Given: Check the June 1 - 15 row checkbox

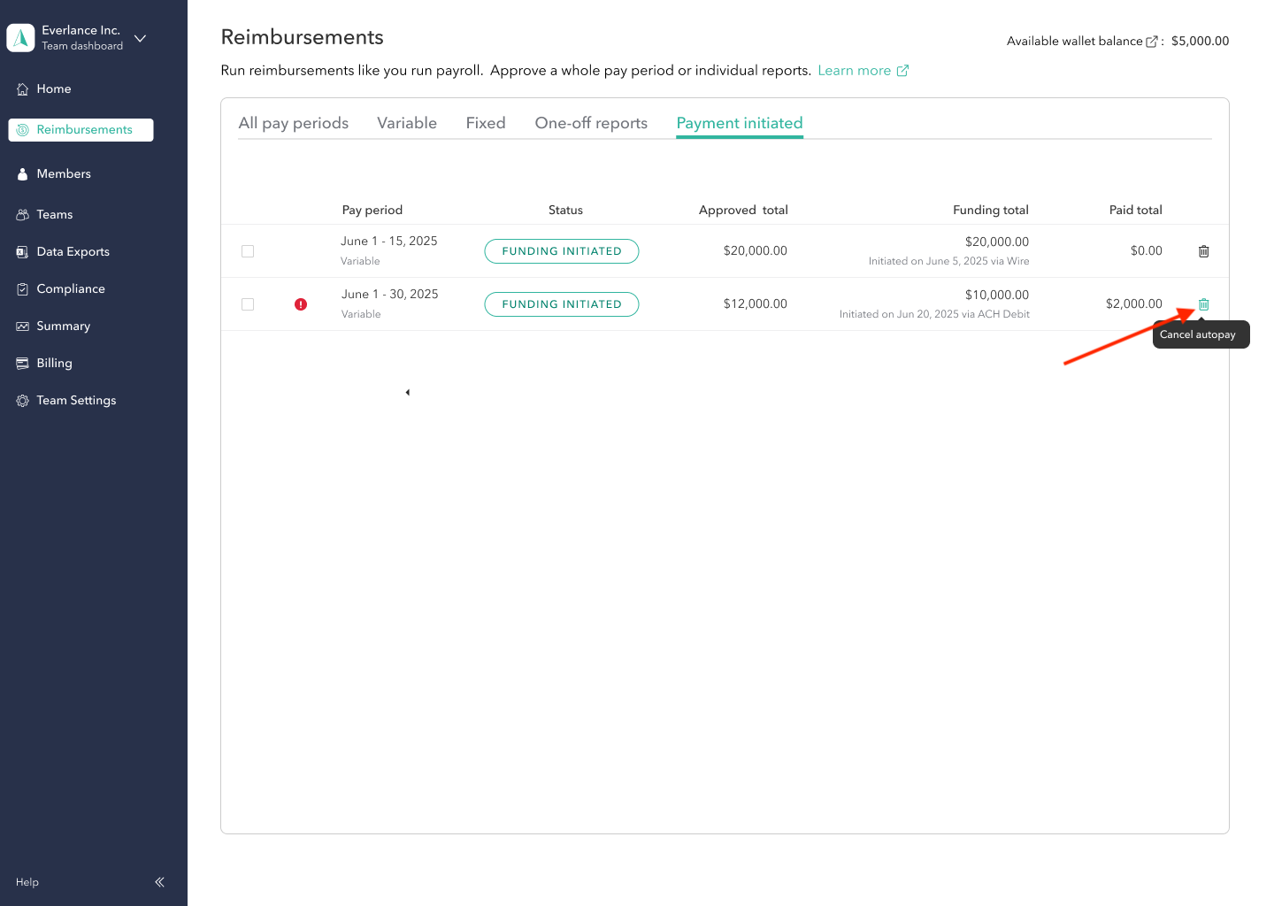Looking at the screenshot, I should coord(248,250).
